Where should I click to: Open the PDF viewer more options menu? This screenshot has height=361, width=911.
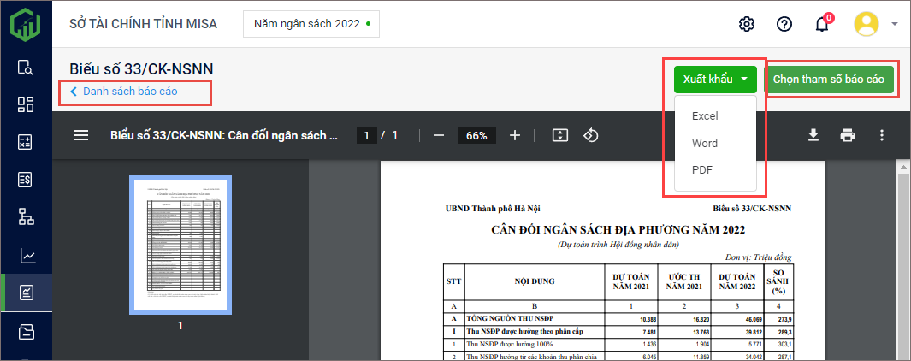882,135
